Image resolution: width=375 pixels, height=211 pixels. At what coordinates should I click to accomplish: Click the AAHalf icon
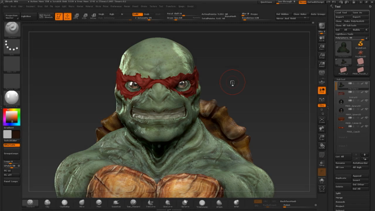pyautogui.click(x=322, y=64)
